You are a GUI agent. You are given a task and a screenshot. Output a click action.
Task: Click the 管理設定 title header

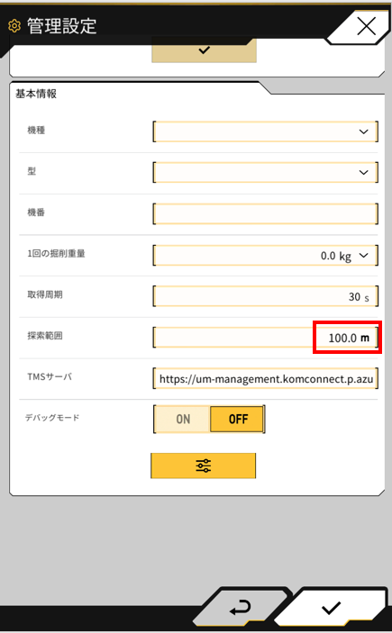pyautogui.click(x=61, y=26)
